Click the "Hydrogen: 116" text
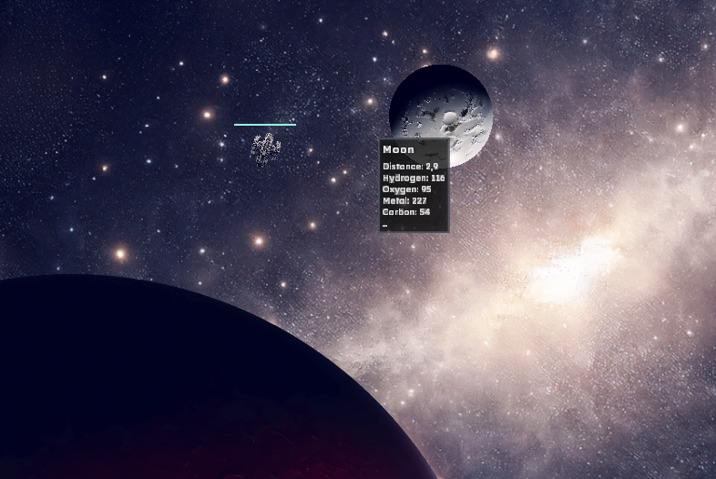Screen dimensions: 716x479 click(414, 178)
